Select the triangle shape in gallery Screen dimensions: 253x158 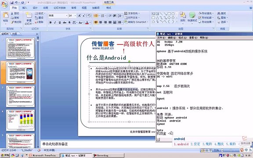(157, 18)
